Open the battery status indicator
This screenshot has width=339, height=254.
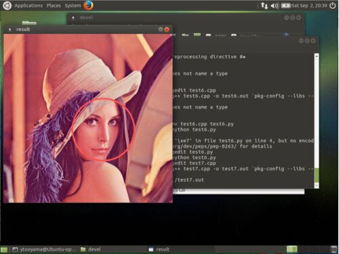click(x=285, y=5)
